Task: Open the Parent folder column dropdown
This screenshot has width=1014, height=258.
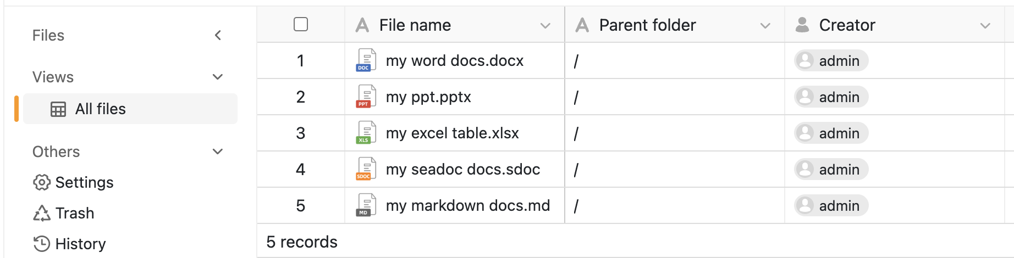Action: pos(765,25)
